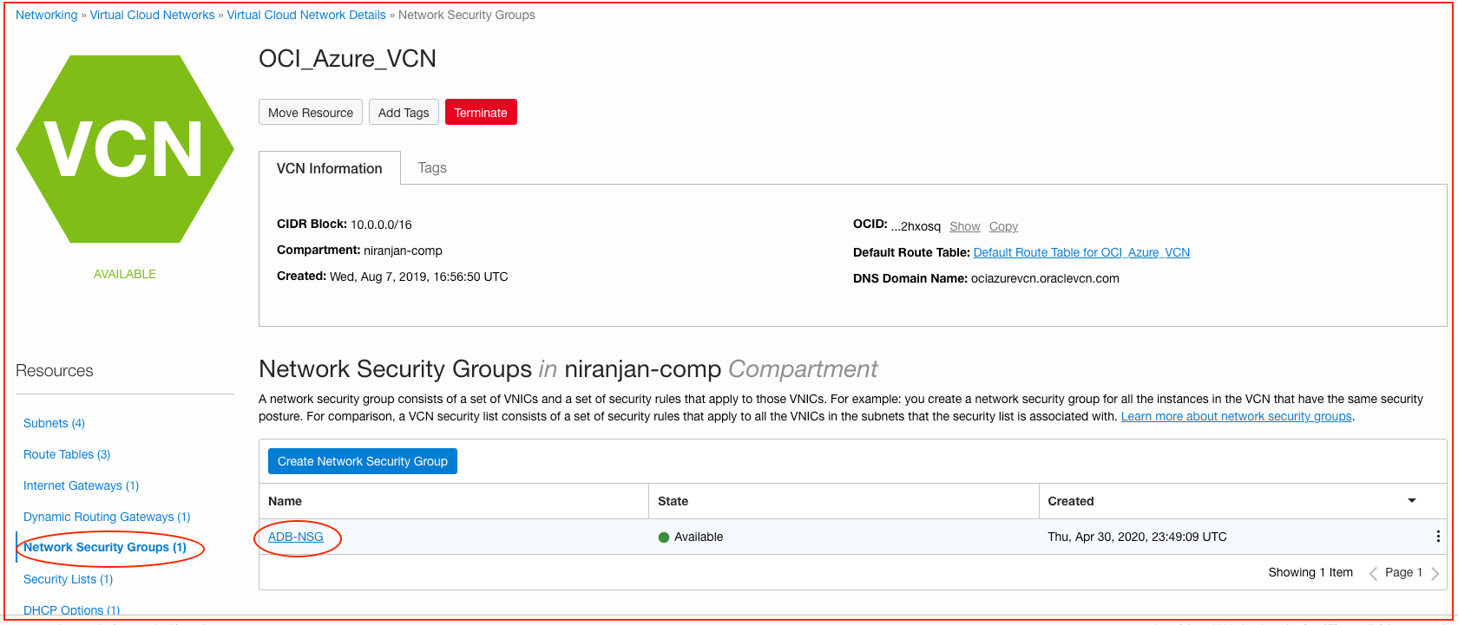Click Create Network Security Group button
This screenshot has height=625, width=1458.
363,461
